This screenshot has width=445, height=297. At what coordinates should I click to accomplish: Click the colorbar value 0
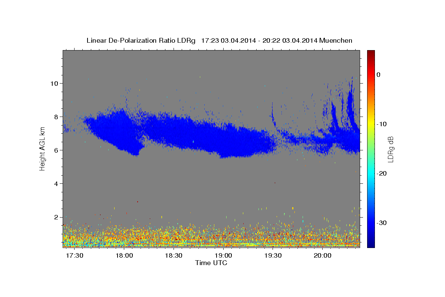tap(378, 75)
